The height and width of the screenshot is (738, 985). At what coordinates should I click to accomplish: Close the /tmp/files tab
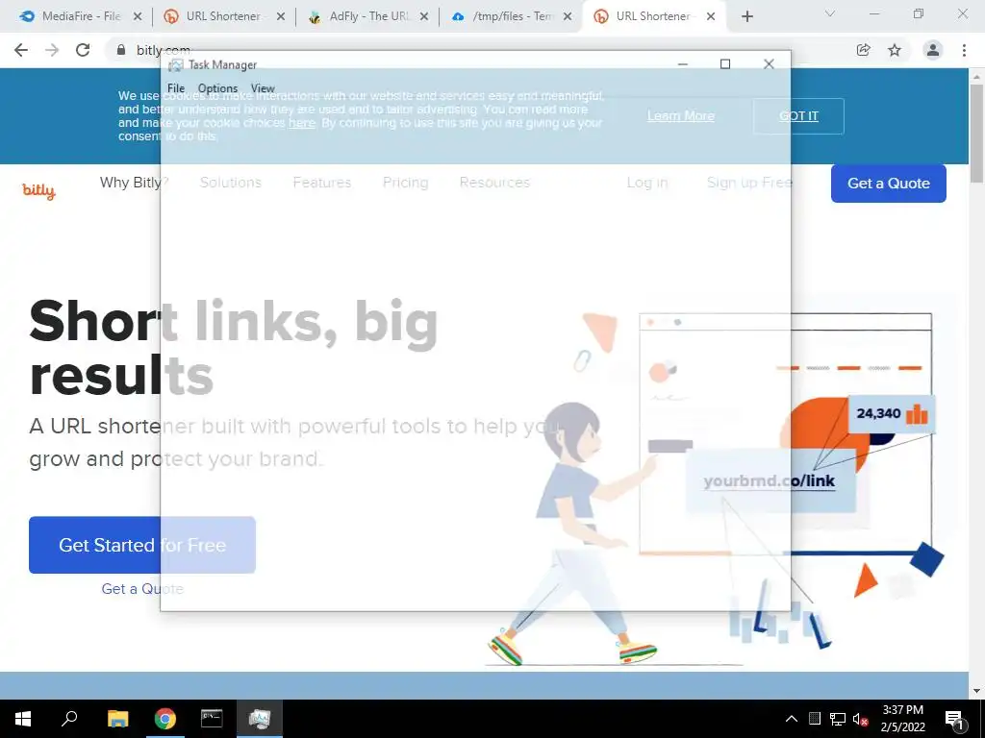(568, 16)
